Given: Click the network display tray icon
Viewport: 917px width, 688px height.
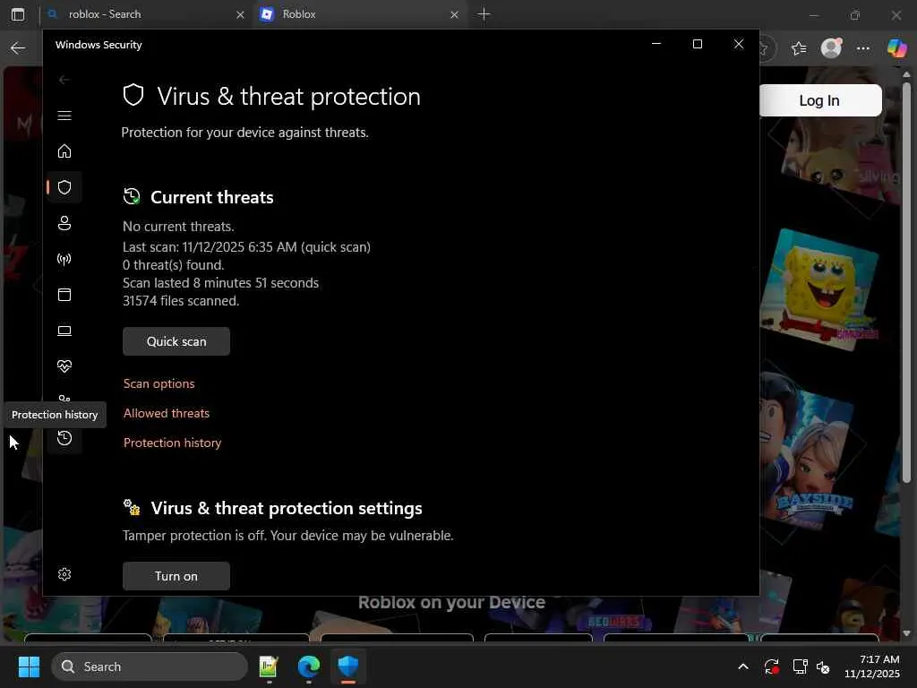Looking at the screenshot, I should tap(800, 666).
